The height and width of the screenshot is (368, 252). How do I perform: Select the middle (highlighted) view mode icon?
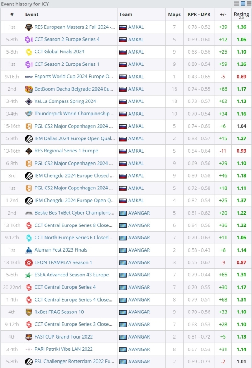(x=243, y=3)
